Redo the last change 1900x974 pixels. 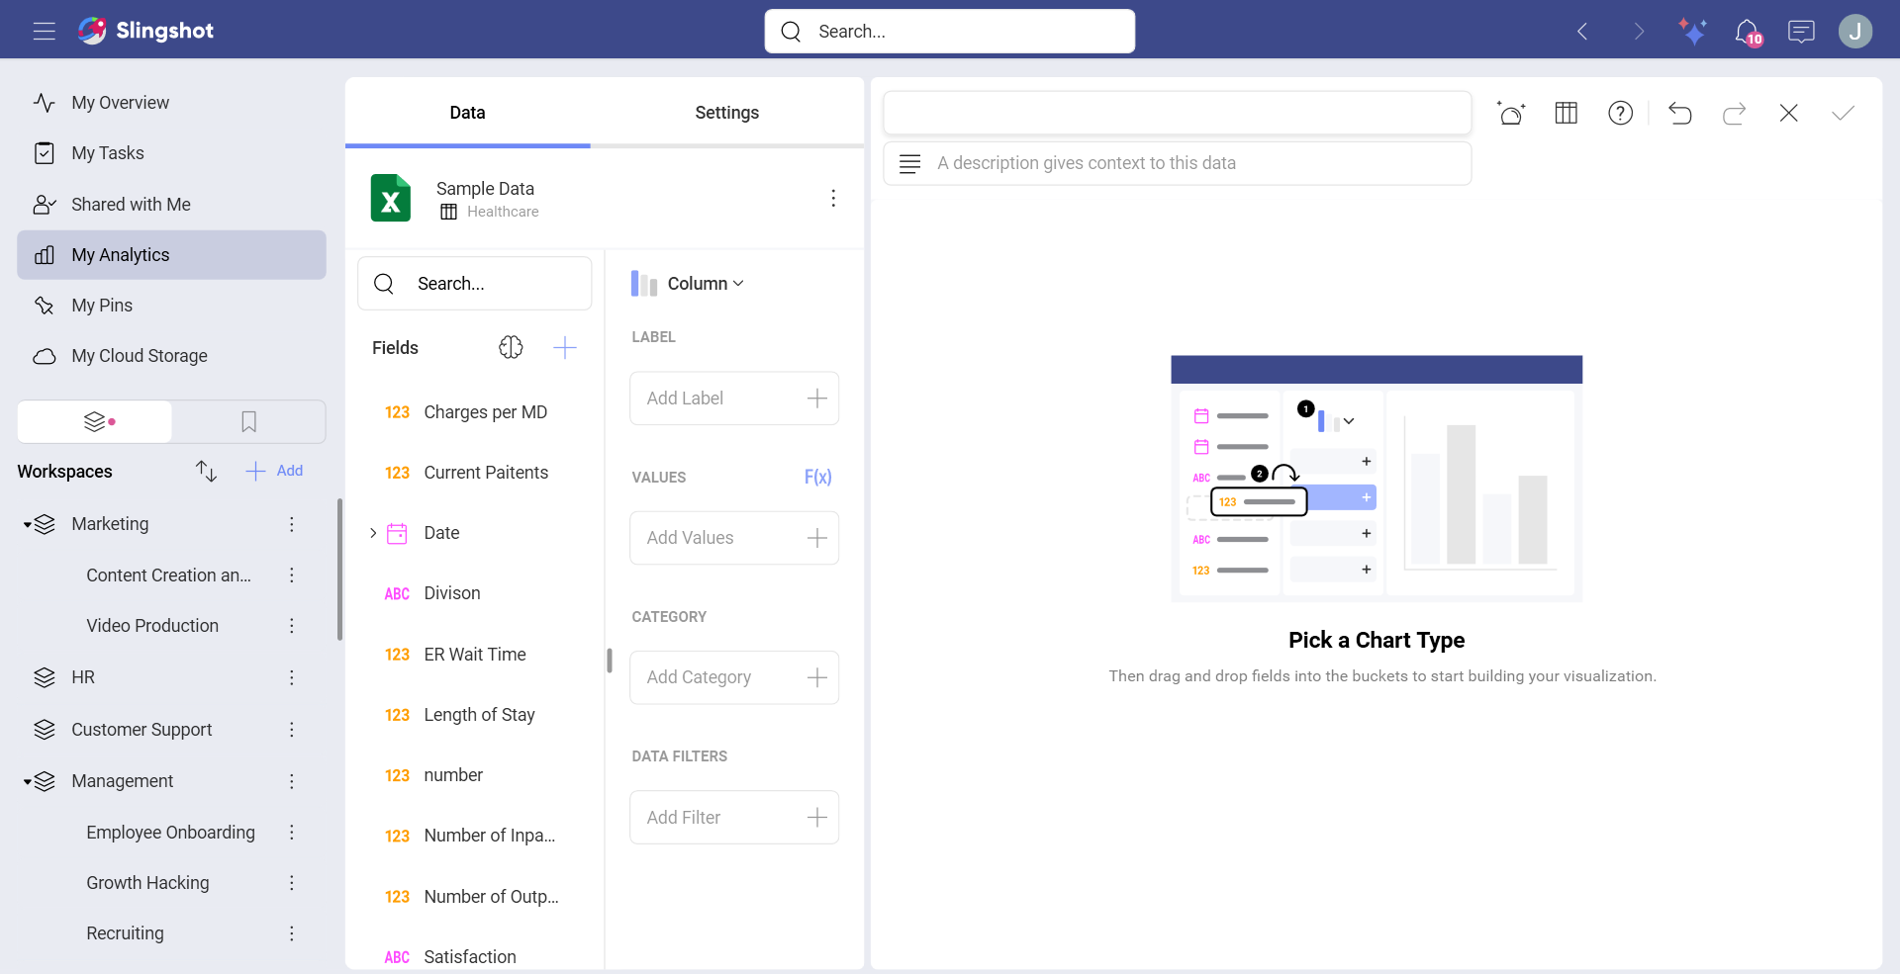(1734, 113)
